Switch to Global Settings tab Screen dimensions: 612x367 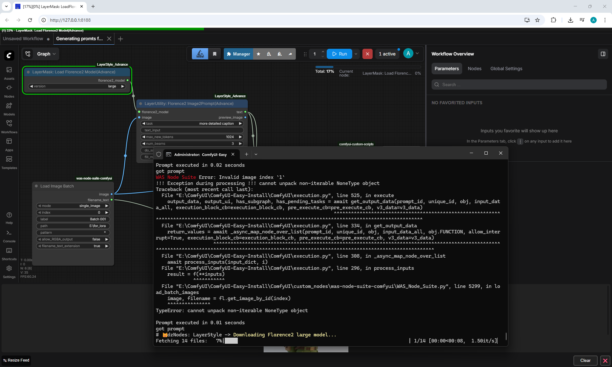[506, 69]
